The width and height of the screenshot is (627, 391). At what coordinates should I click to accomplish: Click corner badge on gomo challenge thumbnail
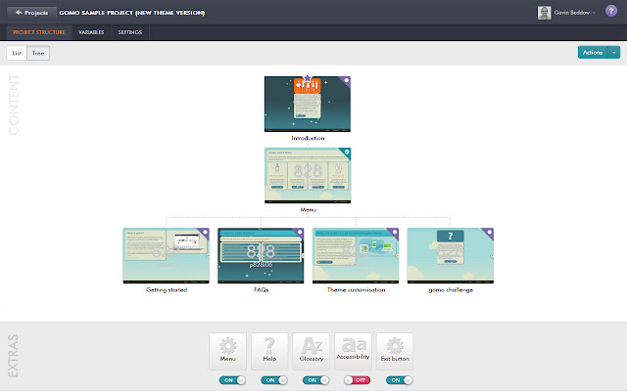click(488, 233)
